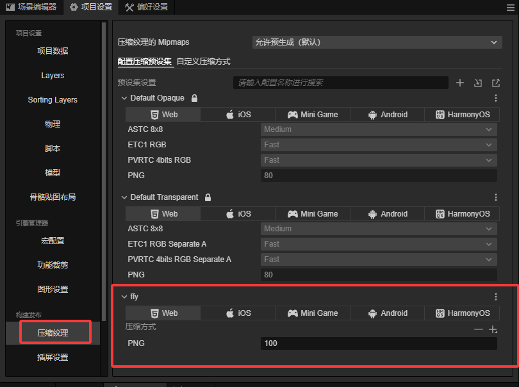Collapse the Default Transparent section
The height and width of the screenshot is (387, 519).
tap(124, 197)
